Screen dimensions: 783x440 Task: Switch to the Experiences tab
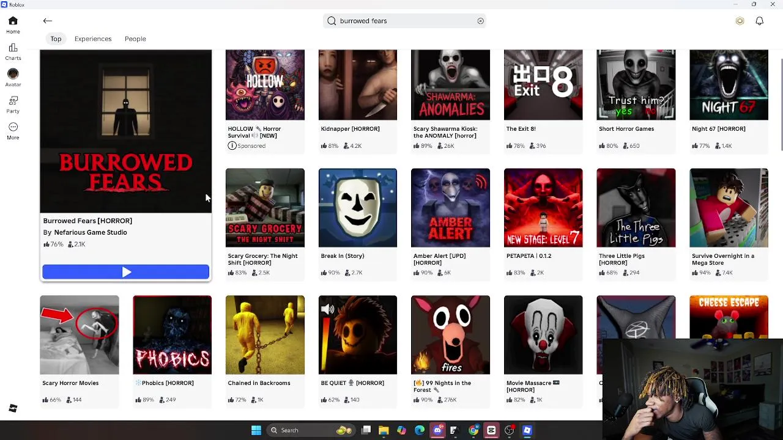point(93,38)
